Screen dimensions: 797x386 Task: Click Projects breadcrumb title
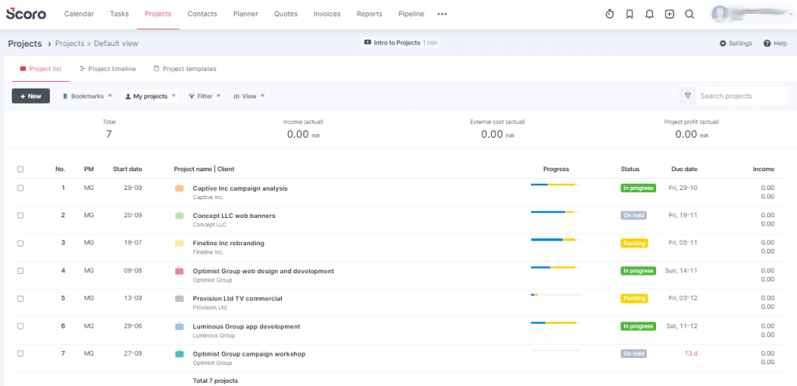pyautogui.click(x=25, y=44)
